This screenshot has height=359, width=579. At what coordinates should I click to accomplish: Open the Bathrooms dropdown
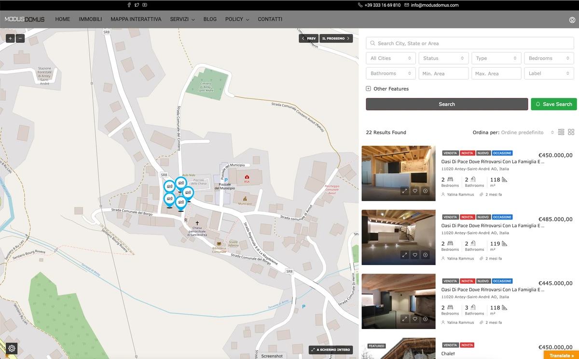point(391,73)
